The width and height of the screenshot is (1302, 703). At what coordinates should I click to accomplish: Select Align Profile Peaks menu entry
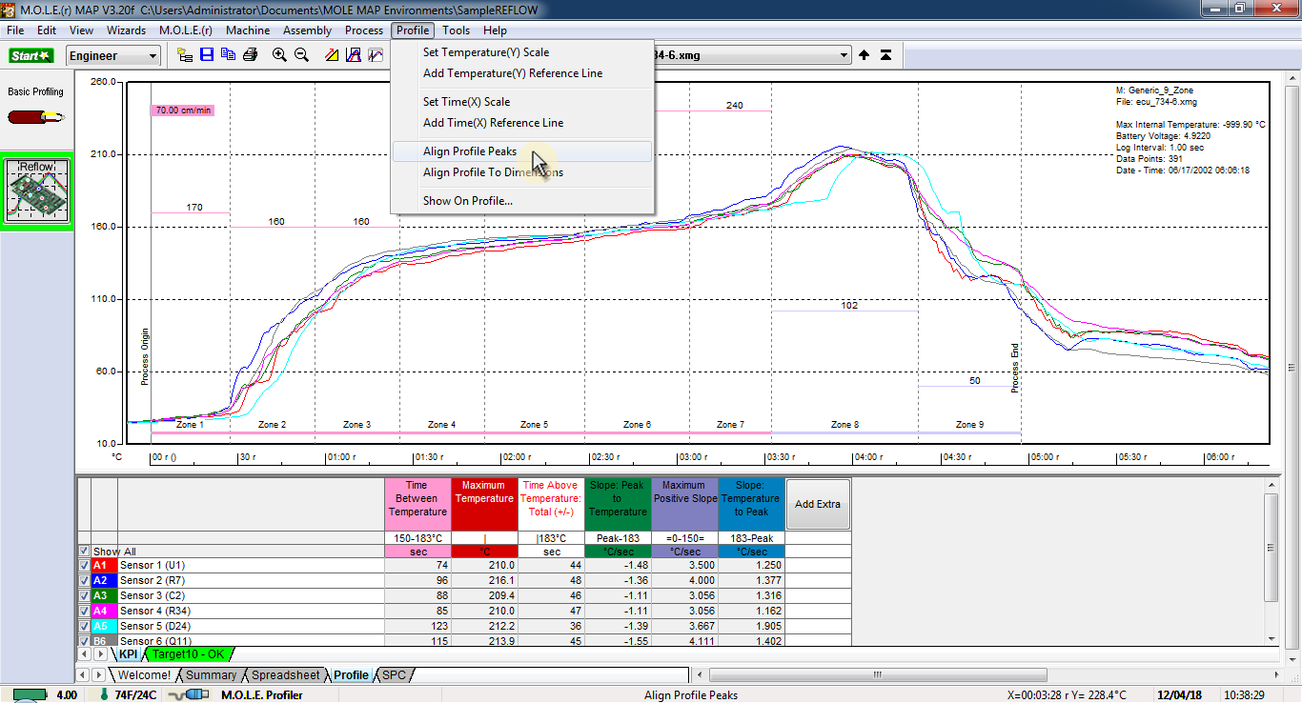[522, 151]
